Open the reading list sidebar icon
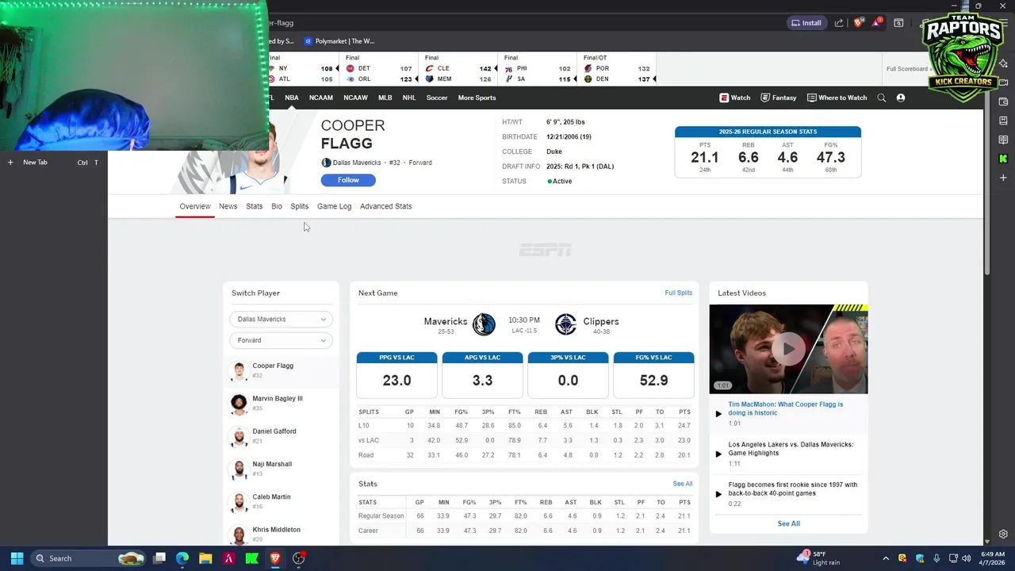The image size is (1015, 571). tap(1003, 140)
